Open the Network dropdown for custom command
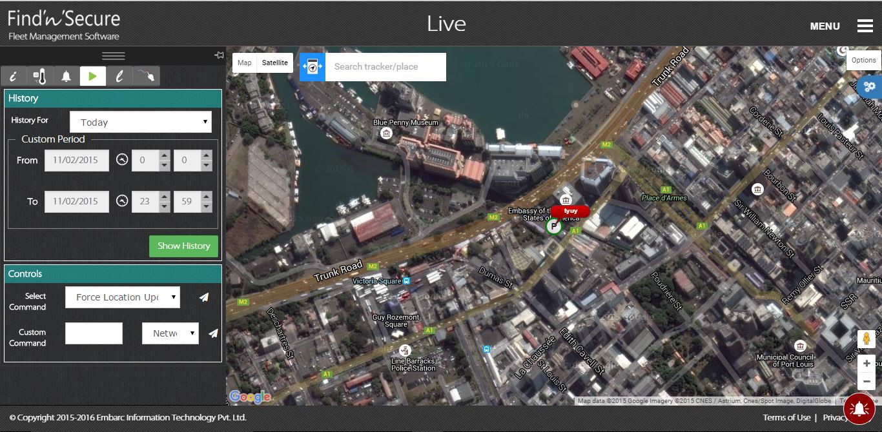The height and width of the screenshot is (432, 882). 170,333
